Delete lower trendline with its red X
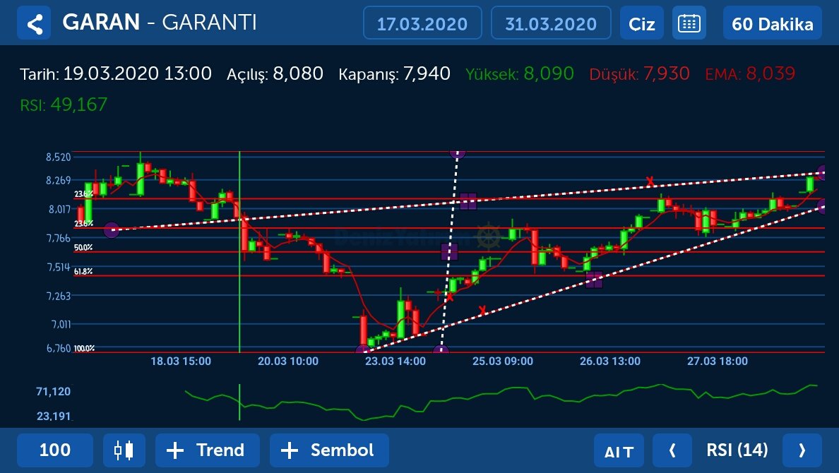 point(482,311)
